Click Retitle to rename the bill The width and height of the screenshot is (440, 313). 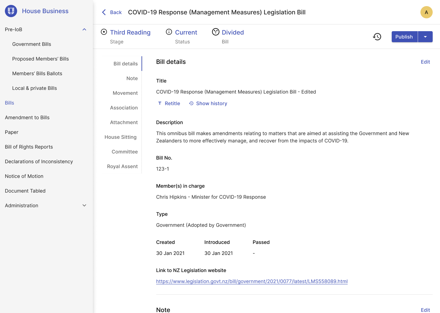click(172, 103)
